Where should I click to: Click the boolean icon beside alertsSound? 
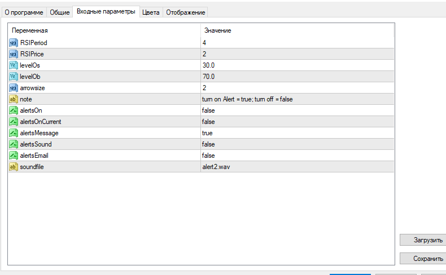[14, 144]
